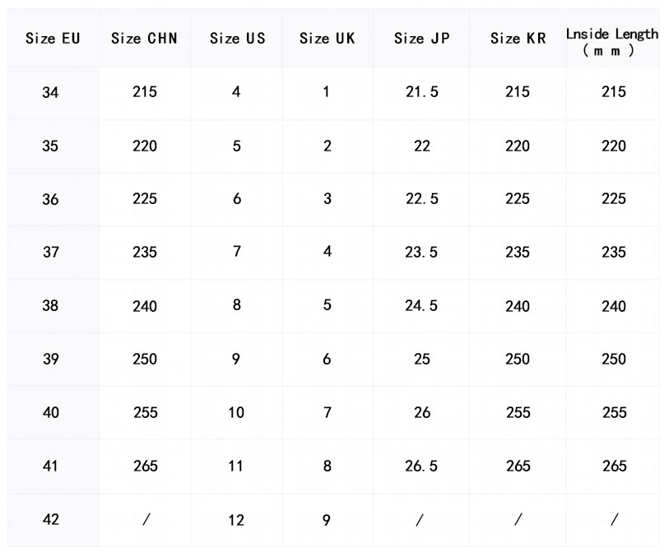669x552 pixels.
Task: Click JP size 24.5 cell
Action: (421, 306)
